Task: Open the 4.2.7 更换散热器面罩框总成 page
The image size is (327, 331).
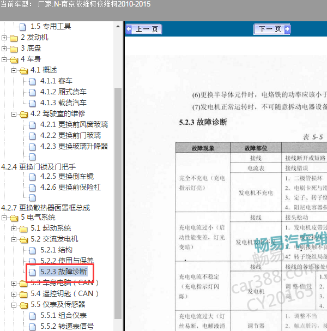Action: click(46, 208)
